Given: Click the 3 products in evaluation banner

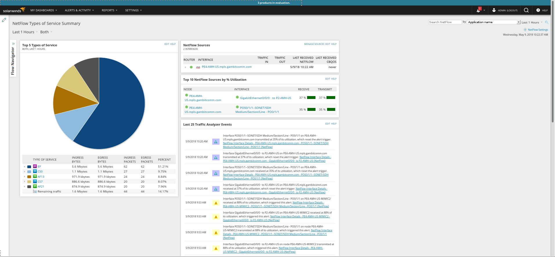Looking at the screenshot, I should (x=274, y=3).
